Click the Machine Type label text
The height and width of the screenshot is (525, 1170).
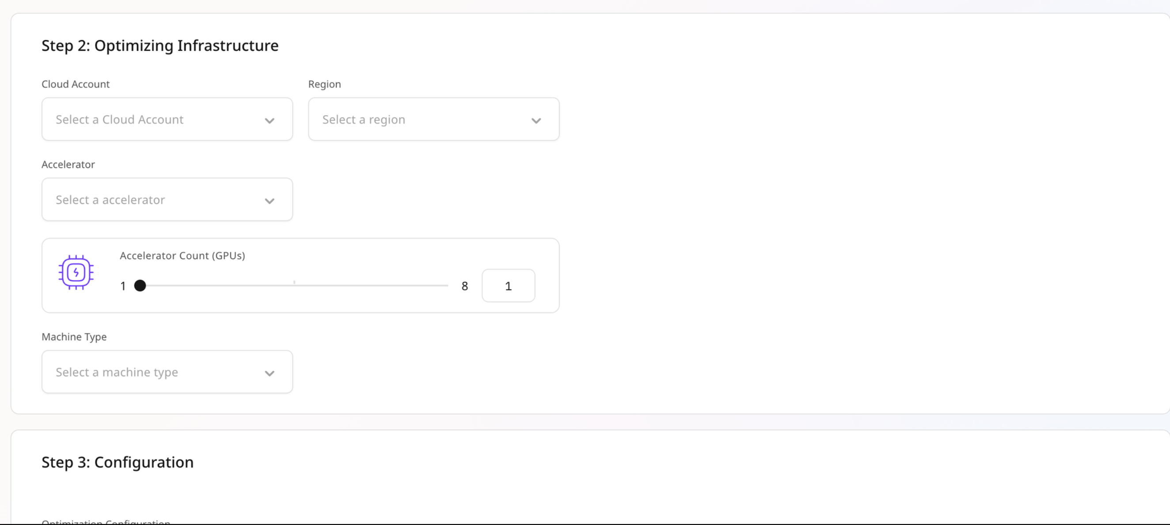click(x=74, y=337)
